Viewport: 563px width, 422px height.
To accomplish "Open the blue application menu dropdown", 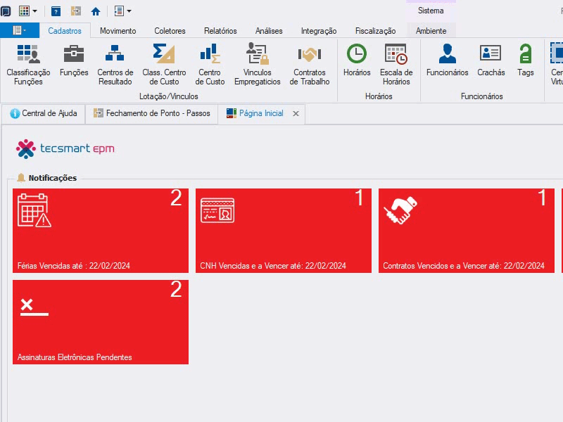I will coord(20,30).
